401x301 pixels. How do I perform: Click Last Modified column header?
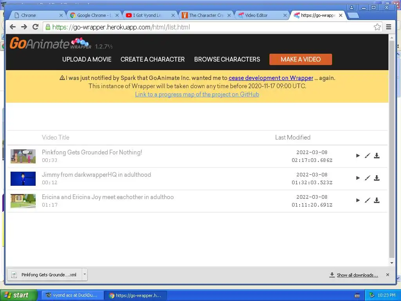(x=293, y=138)
